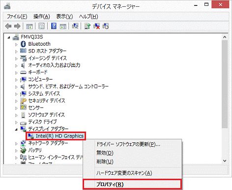This screenshot has width=232, height=190.
Task: Click the セキュリティ デバイス key icon
Action: click(23, 101)
